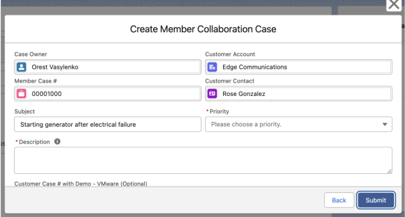Screen dimensions: 405x217
Task: Click the Description field label
Action: point(34,142)
